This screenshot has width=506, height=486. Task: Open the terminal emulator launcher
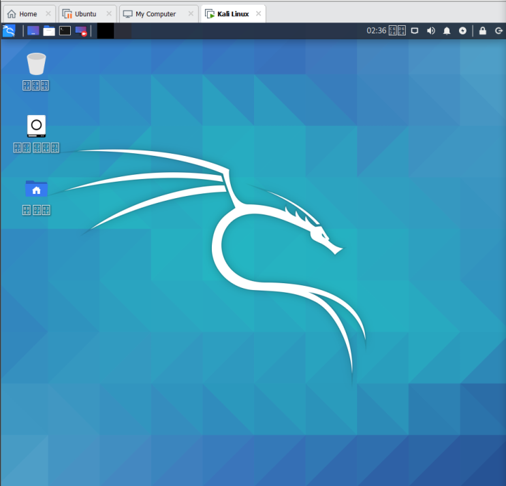(x=65, y=31)
